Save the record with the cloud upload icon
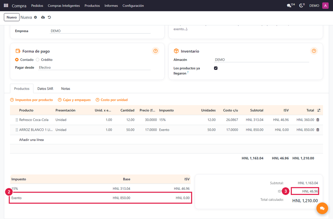This screenshot has height=219, width=333. (x=43, y=18)
